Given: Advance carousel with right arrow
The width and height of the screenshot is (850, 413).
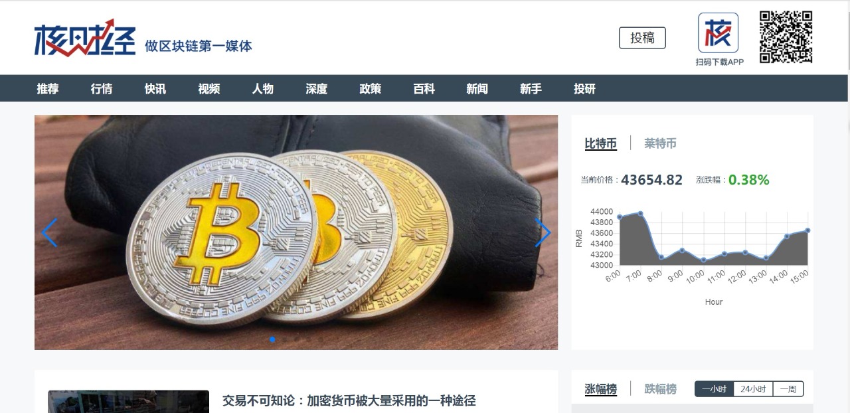Looking at the screenshot, I should [x=543, y=232].
